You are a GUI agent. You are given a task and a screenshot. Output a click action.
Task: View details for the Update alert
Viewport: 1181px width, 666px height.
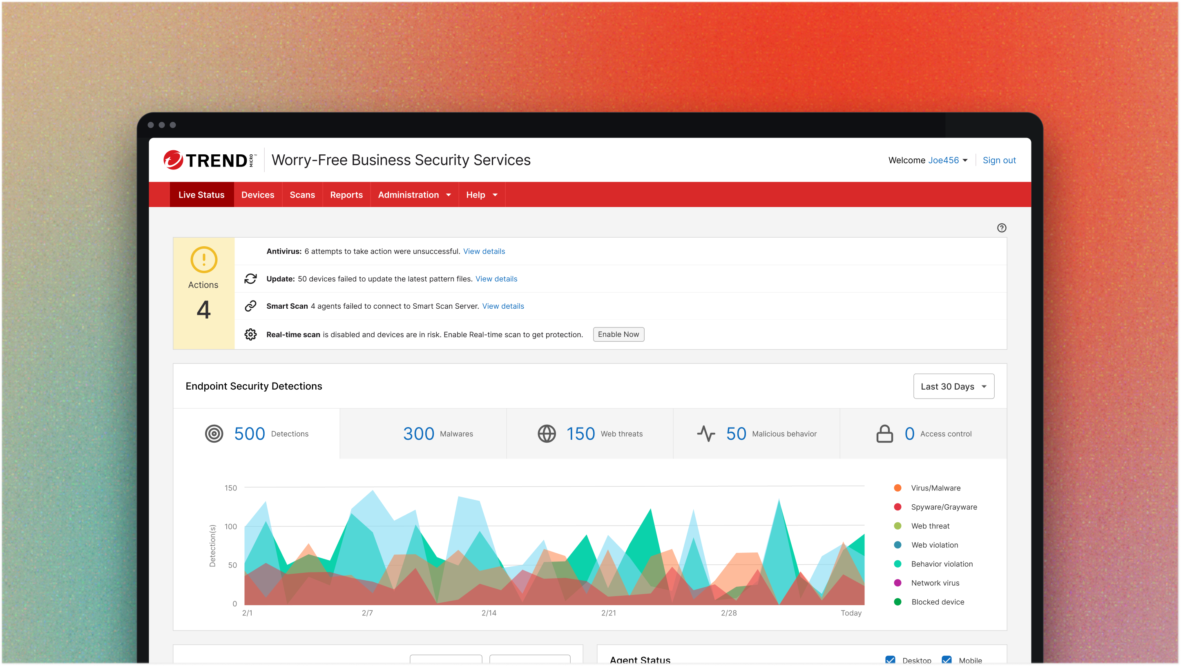(496, 278)
